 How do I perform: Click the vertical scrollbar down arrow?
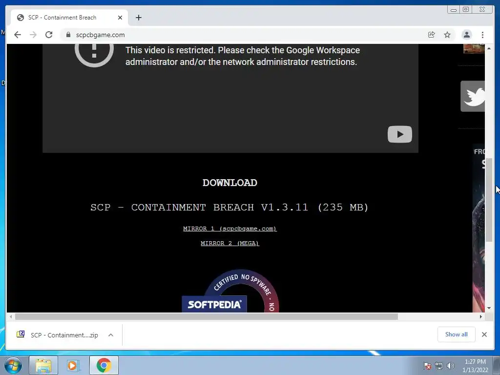coord(489,309)
